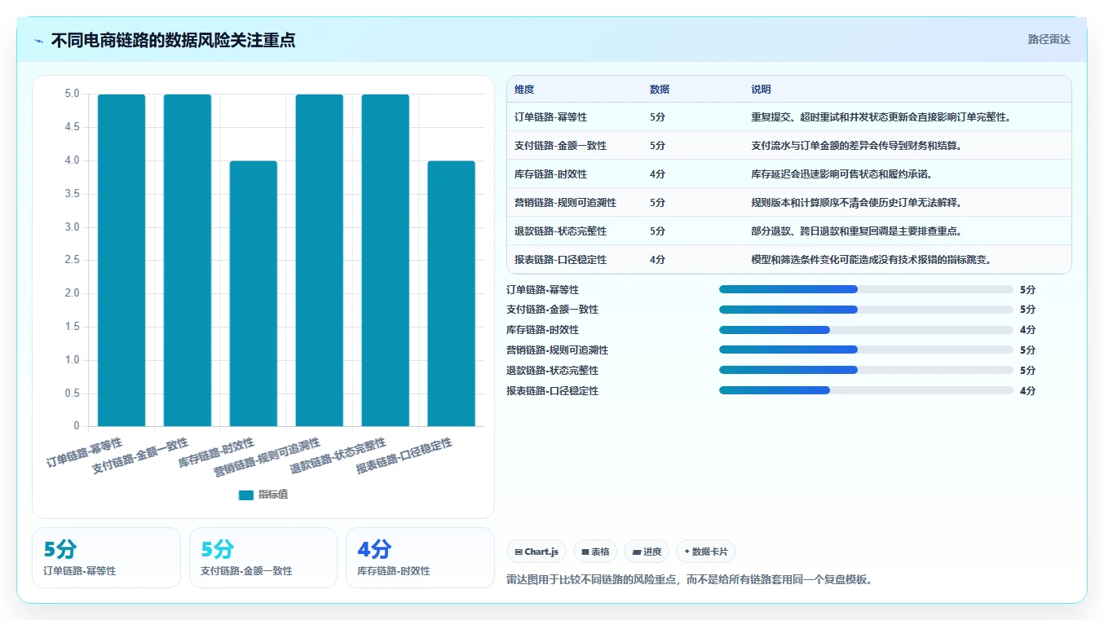
Task: Click the zigzag icon beside the page title
Action: click(x=39, y=41)
